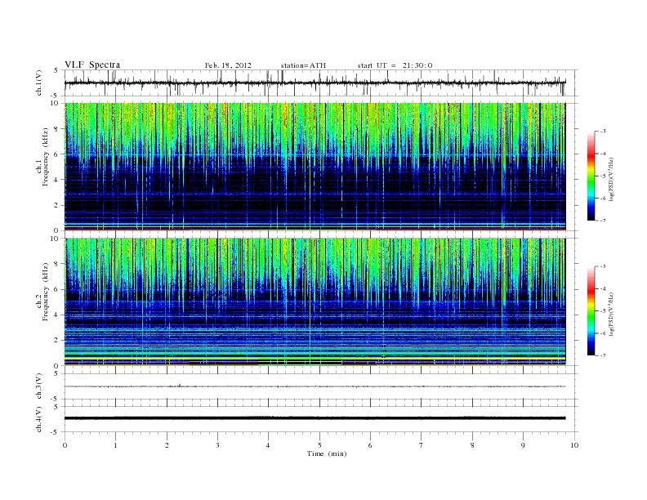This screenshot has height=500, width=647.
Task: Click the "VLF Spectra" plot title
Action: click(x=92, y=65)
